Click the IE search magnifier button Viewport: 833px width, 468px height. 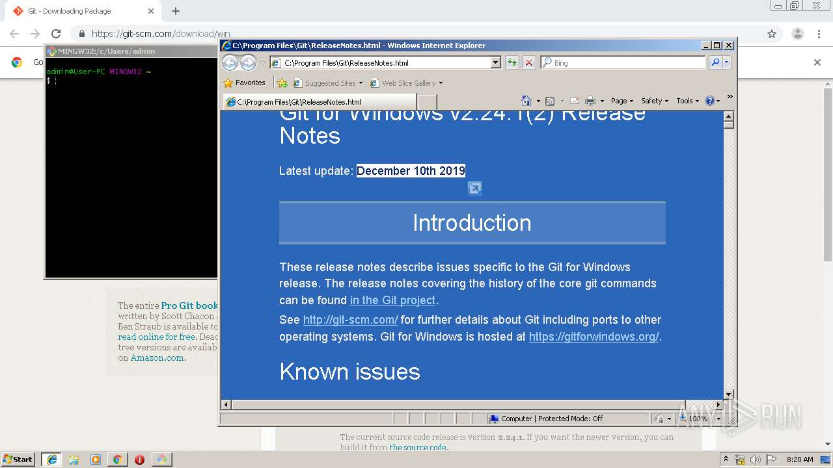tap(715, 63)
